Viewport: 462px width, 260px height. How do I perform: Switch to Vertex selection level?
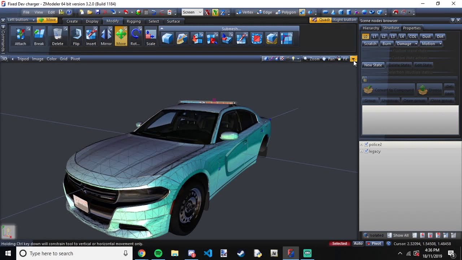click(245, 12)
